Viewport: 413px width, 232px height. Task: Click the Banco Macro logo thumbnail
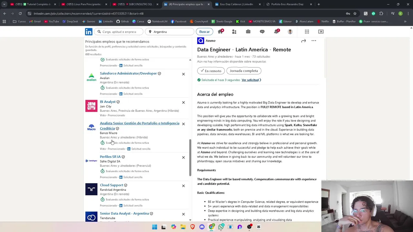click(x=91, y=127)
